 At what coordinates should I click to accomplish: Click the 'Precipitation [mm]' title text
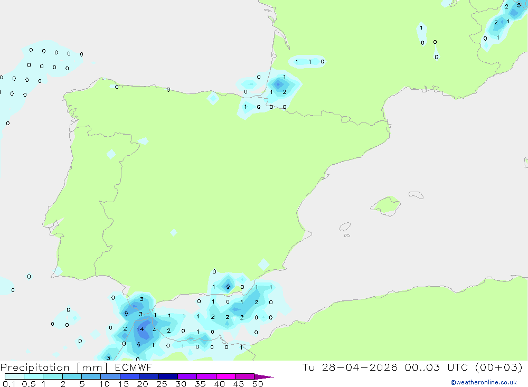(54, 367)
